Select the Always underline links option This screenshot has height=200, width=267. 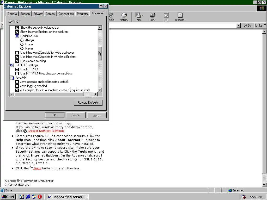click(x=22, y=40)
